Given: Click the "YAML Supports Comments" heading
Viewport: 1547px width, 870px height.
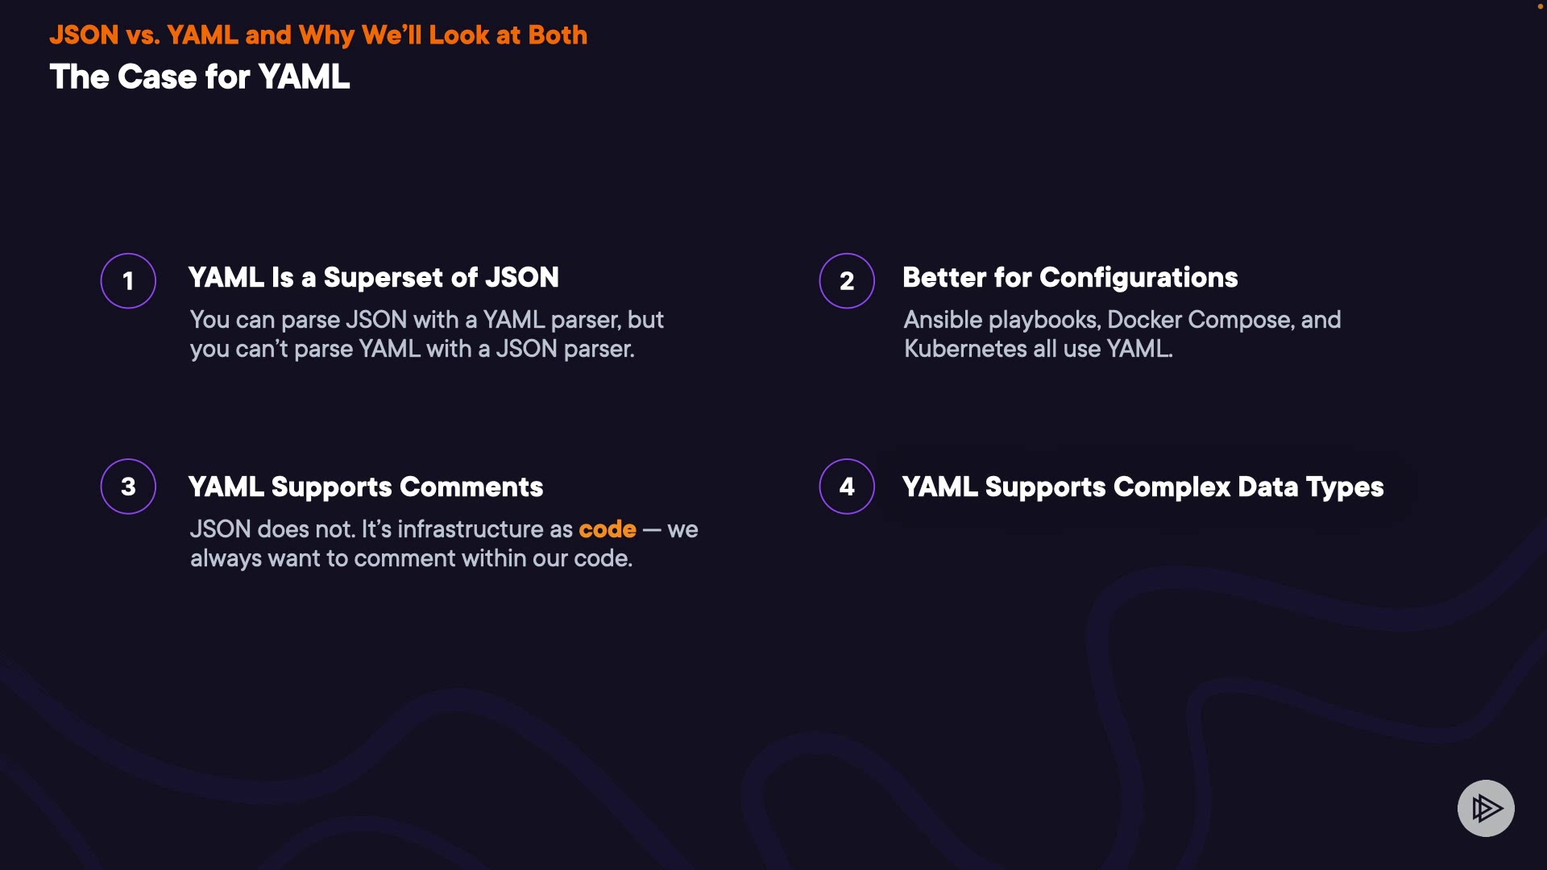Looking at the screenshot, I should pos(365,487).
